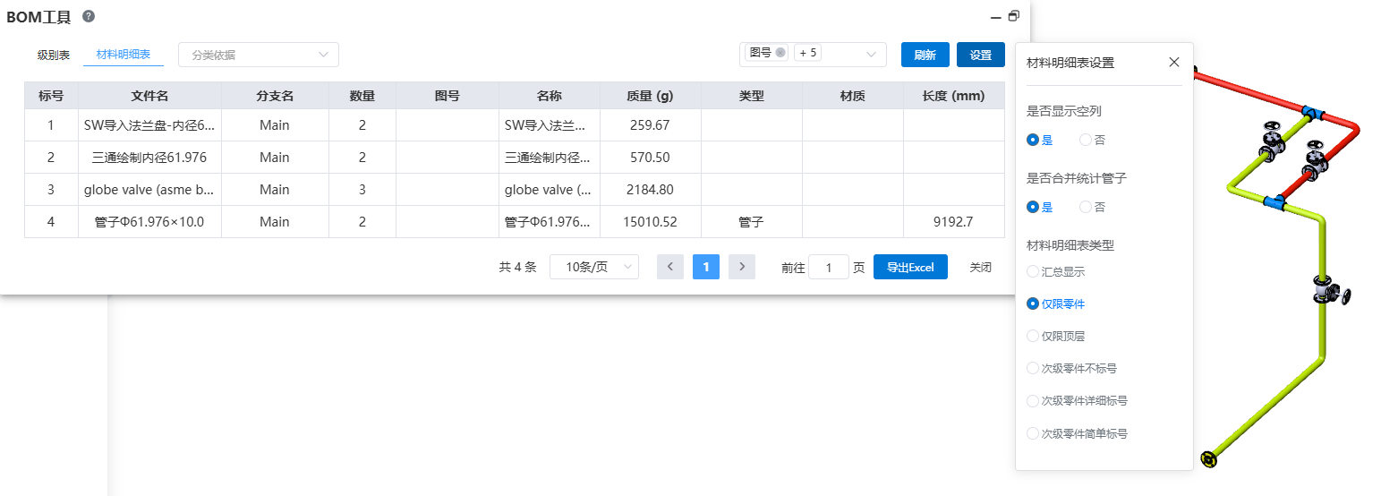1381x496 pixels.
Task: Switch to the 级别表 tab
Action: click(54, 55)
